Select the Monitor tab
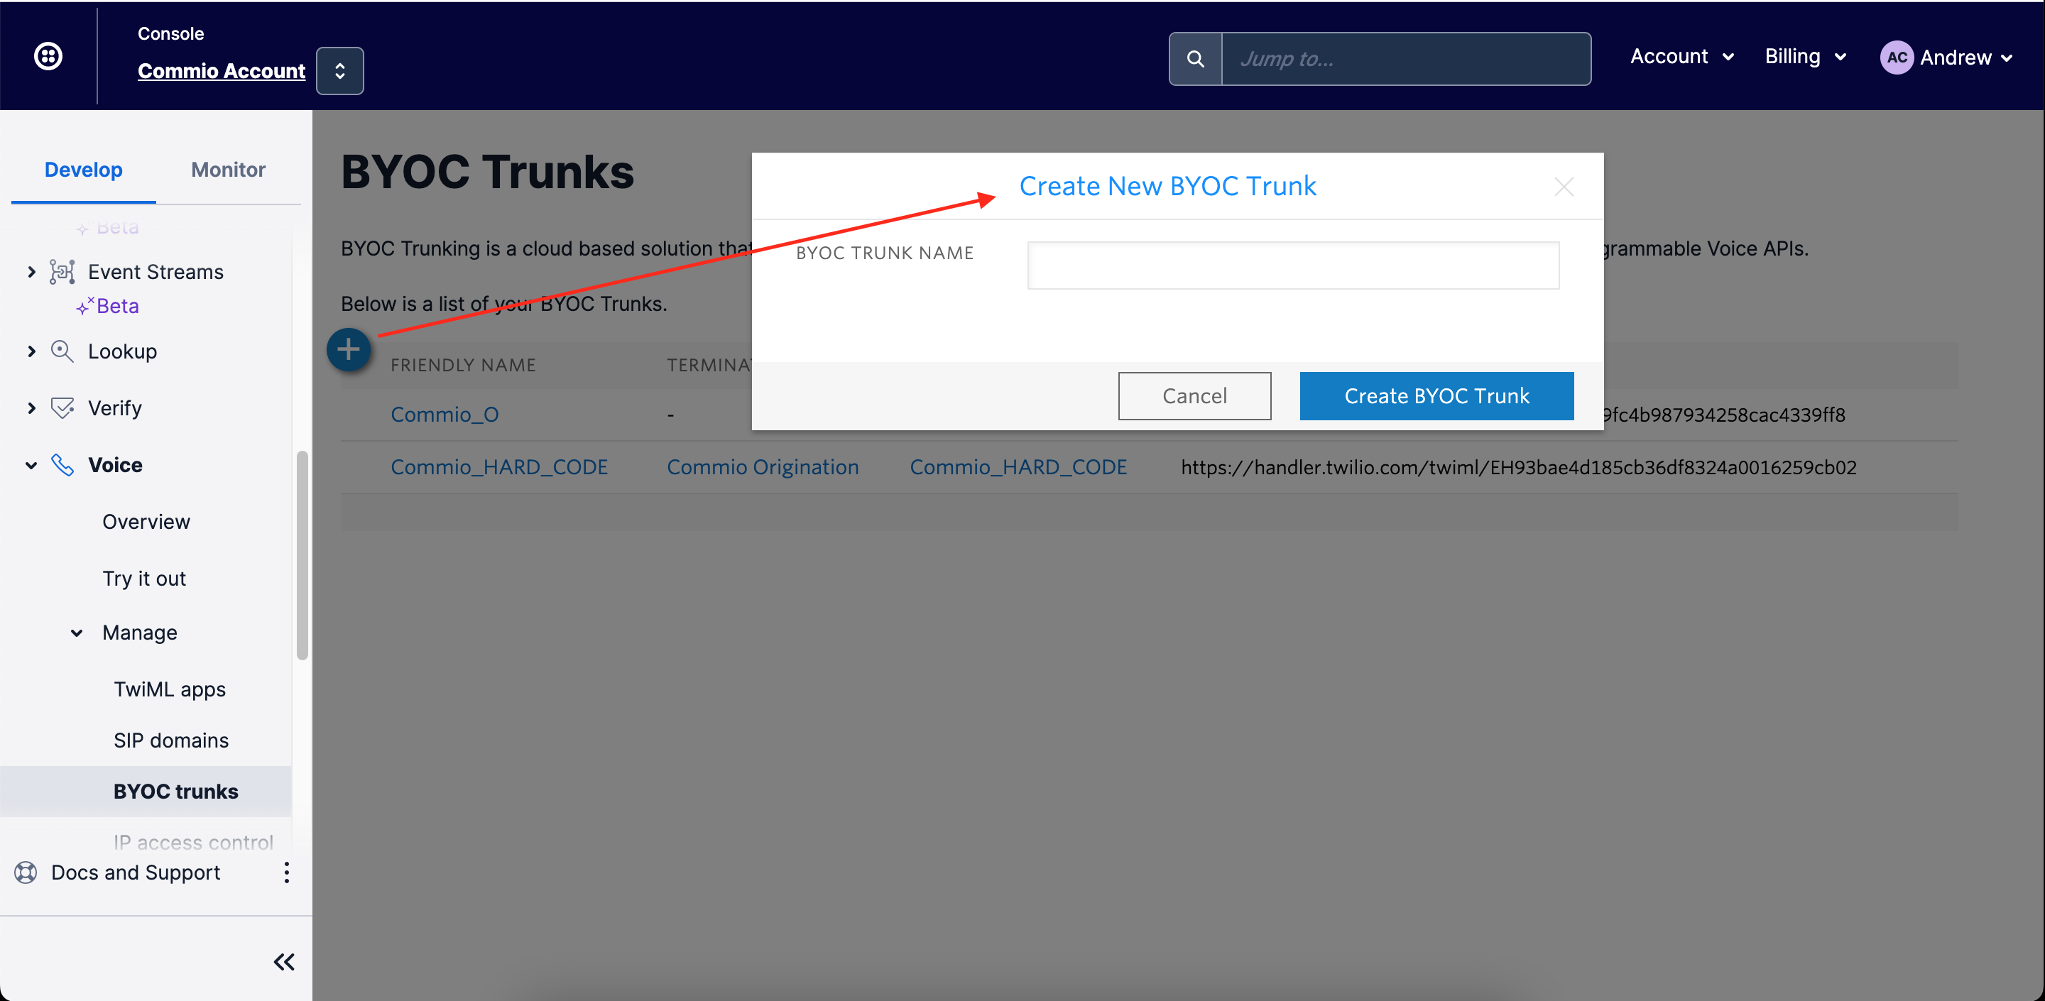This screenshot has width=2045, height=1001. click(227, 170)
